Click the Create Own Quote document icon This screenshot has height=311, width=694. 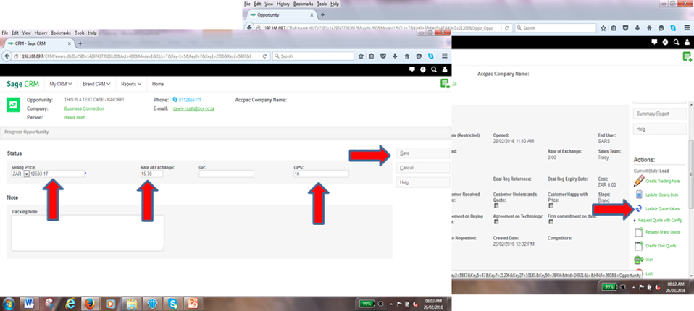[639, 246]
